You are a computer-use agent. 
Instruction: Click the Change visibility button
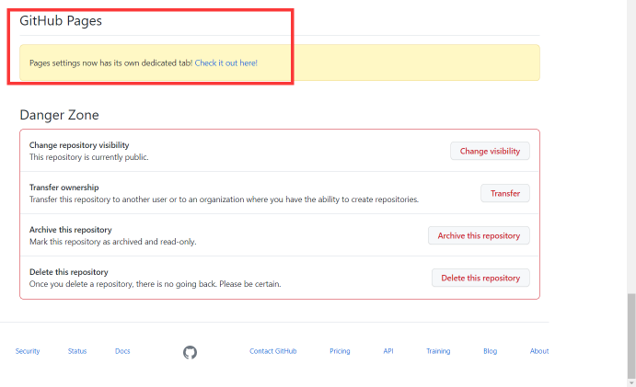pos(490,151)
